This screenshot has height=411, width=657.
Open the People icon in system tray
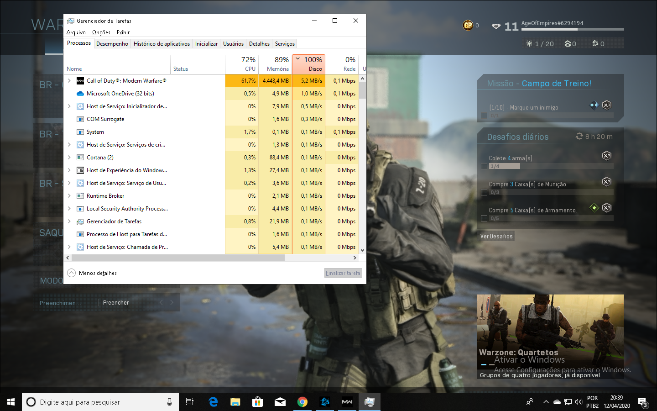[530, 402]
